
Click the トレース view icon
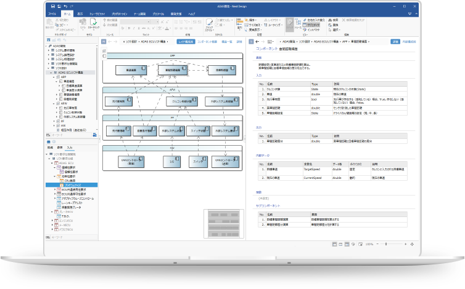pos(298,22)
